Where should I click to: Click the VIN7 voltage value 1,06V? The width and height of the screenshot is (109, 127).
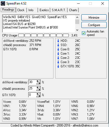click(x=91, y=119)
